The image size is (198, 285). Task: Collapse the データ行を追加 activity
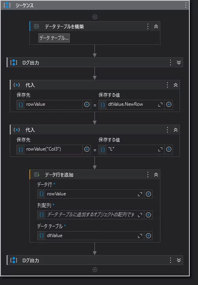(x=156, y=175)
